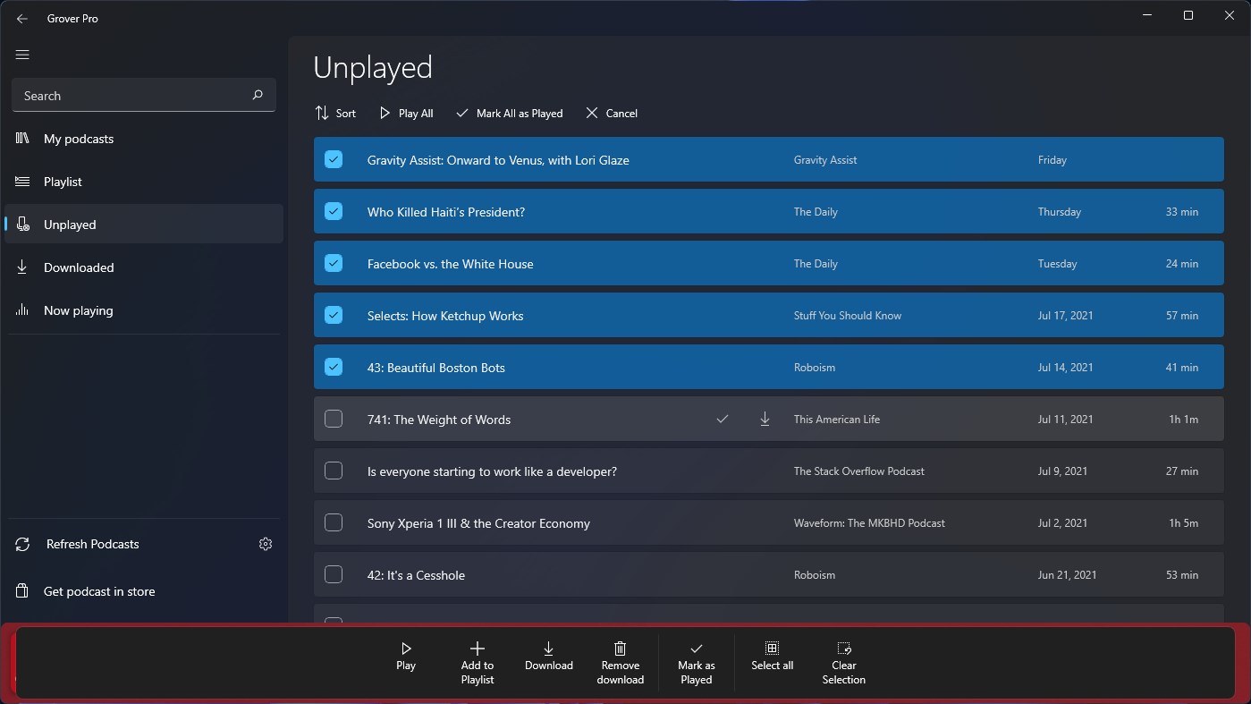Click the Refresh Podcasts icon

click(20, 543)
